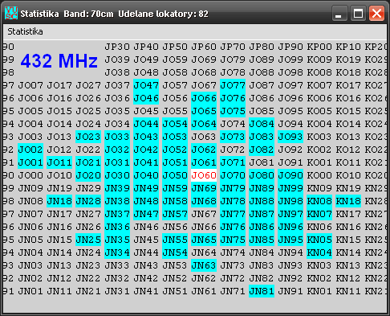Click locator cell JO81
This screenshot has width=390, height=316.
pyautogui.click(x=262, y=162)
